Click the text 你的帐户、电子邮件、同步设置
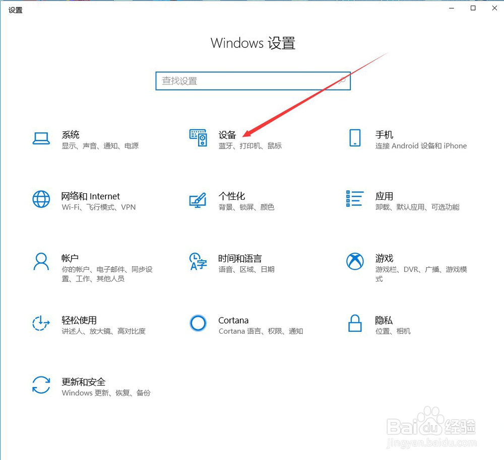The image size is (504, 460). (x=107, y=274)
